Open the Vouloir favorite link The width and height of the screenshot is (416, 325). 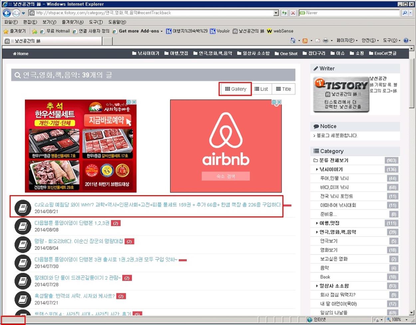coord(220,31)
